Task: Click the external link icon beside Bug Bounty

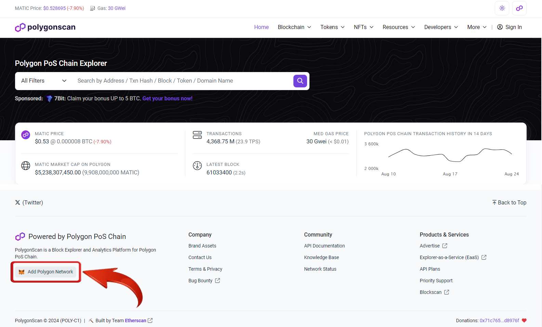Action: tap(217, 281)
